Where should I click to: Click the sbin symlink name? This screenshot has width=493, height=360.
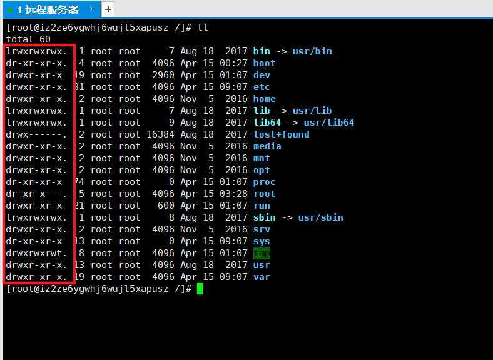265,217
